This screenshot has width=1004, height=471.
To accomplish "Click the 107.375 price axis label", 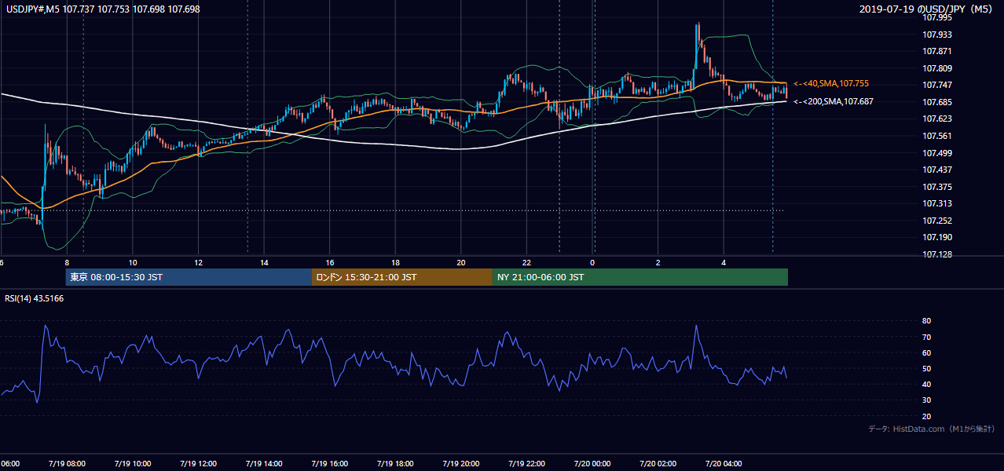I will (x=939, y=187).
